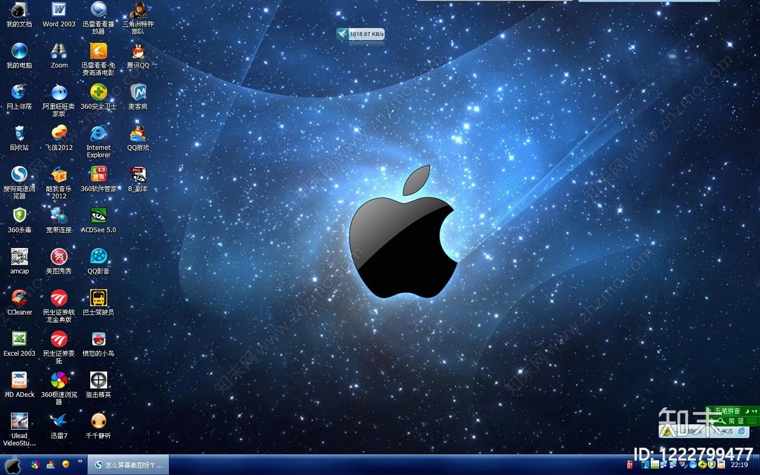Click the blue 阿里旺旺 tray icon
Image resolution: width=760 pixels, height=475 pixels.
pyautogui.click(x=693, y=464)
